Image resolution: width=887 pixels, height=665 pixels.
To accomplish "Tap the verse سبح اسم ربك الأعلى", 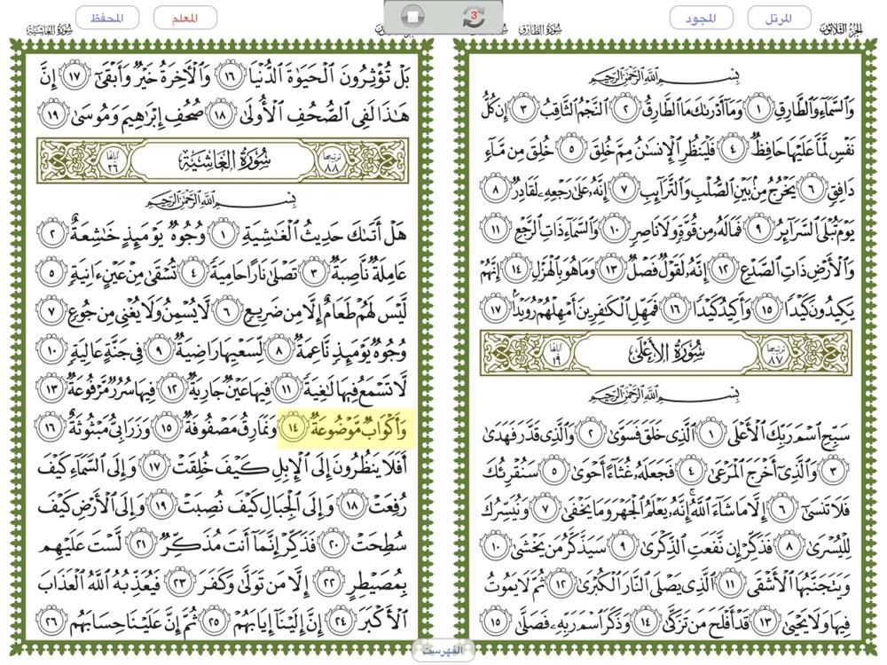I will point(789,434).
